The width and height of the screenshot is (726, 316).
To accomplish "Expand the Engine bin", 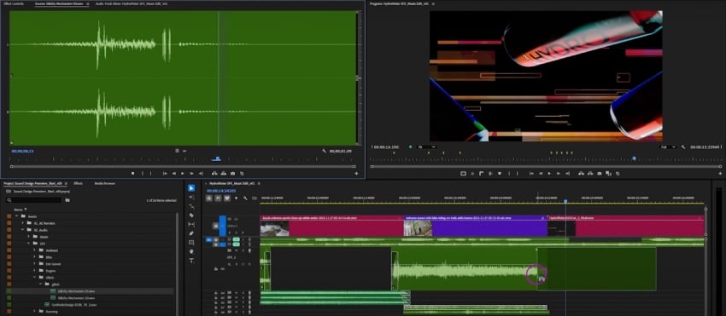I will 34,271.
